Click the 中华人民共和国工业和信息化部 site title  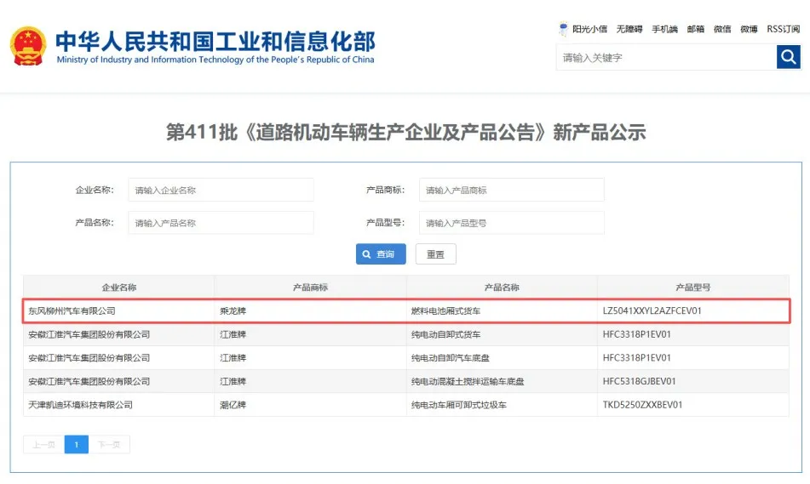point(215,43)
